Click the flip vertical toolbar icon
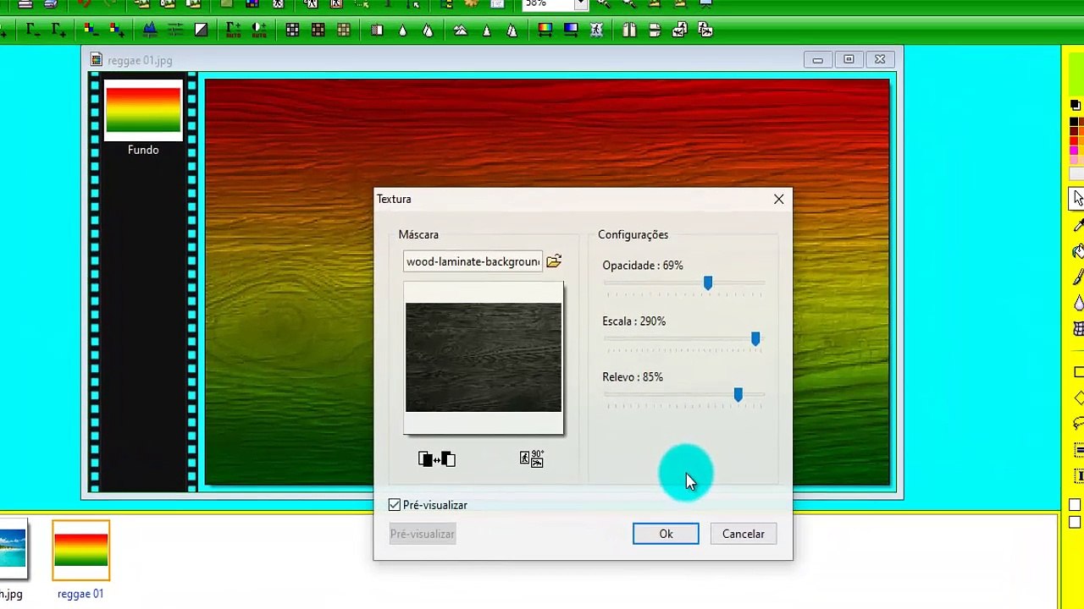This screenshot has width=1084, height=609. click(x=654, y=30)
